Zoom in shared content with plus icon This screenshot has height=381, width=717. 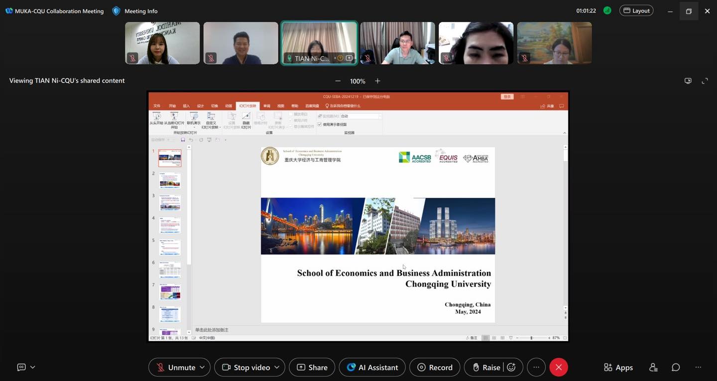tap(377, 81)
